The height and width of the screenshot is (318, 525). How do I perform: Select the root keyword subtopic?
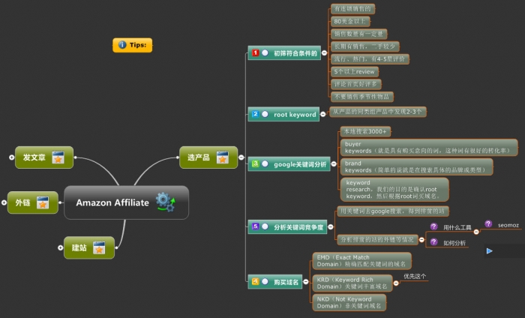point(283,114)
